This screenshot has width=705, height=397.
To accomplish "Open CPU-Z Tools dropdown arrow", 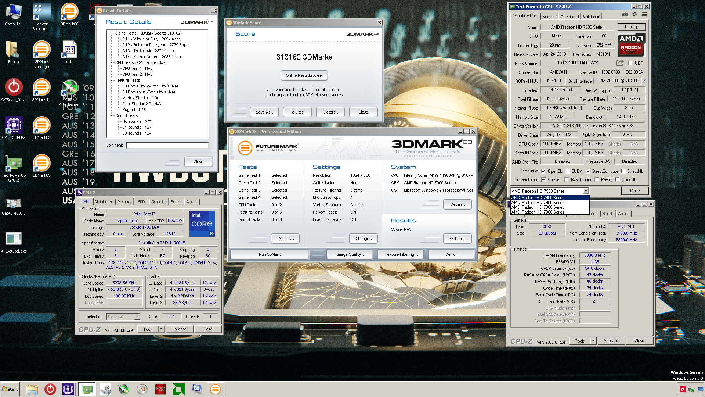I will pyautogui.click(x=161, y=329).
